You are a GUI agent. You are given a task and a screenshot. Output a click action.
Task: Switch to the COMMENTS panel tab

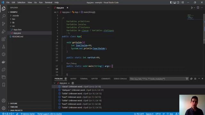tap(106, 79)
